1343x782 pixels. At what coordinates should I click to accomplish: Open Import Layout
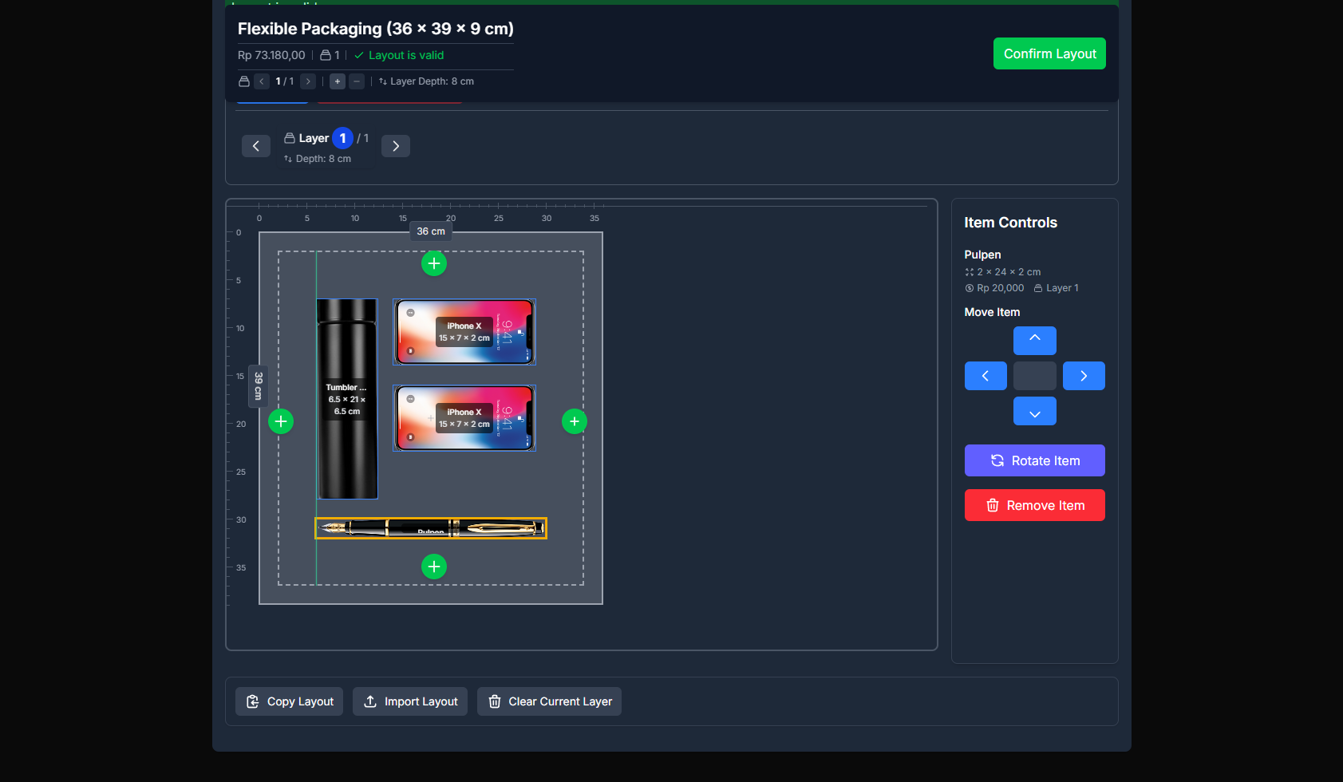(x=410, y=701)
